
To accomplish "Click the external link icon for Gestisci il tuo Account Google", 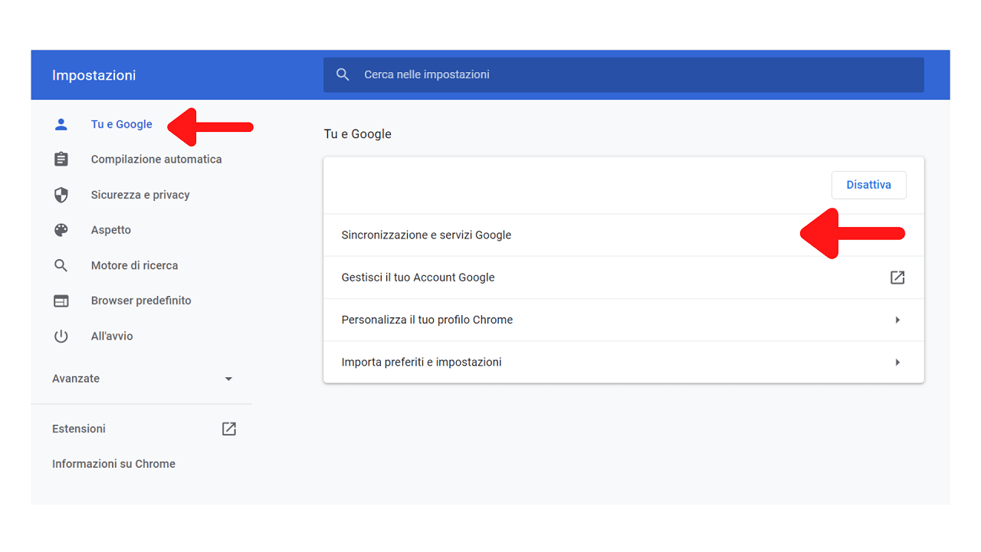I will tap(897, 278).
